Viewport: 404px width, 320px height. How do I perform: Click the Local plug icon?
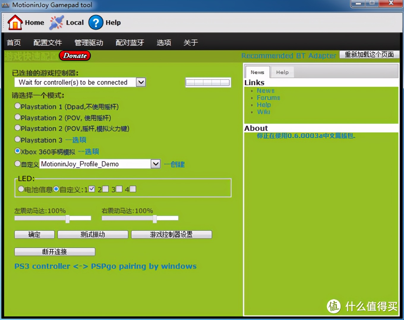(x=56, y=23)
